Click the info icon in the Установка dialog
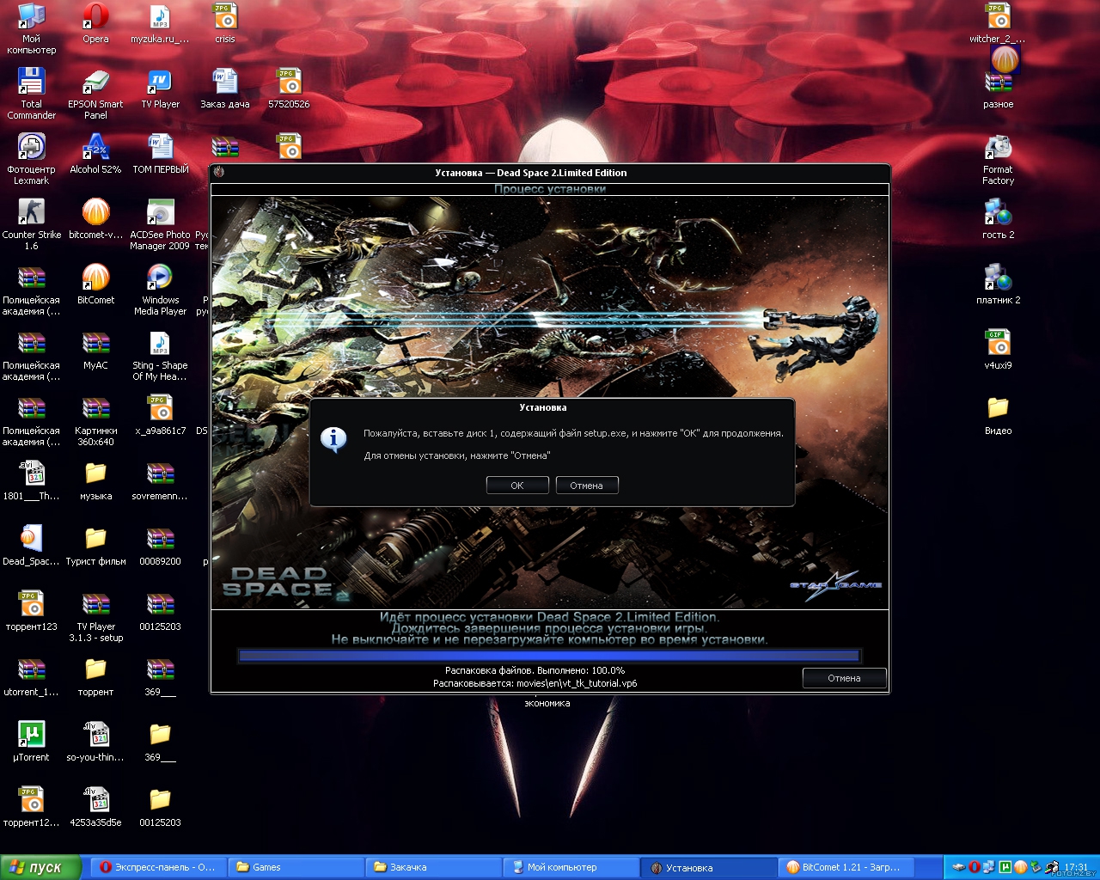Screen dimensions: 1100x880 click(333, 439)
